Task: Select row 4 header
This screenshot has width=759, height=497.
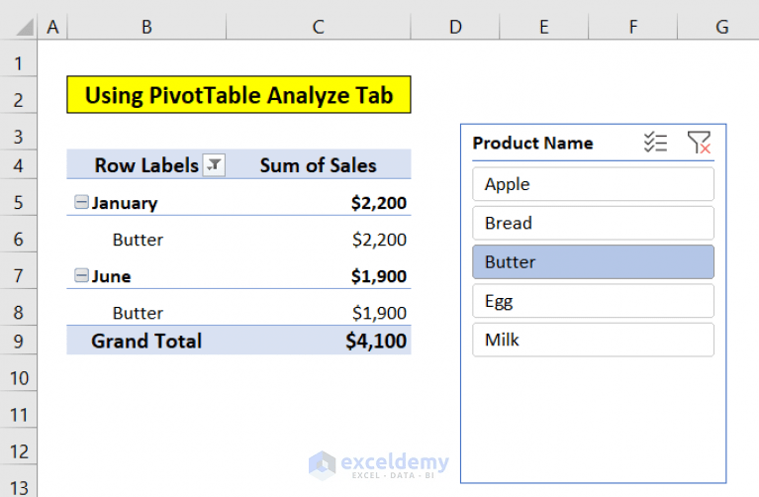Action: pos(19,165)
